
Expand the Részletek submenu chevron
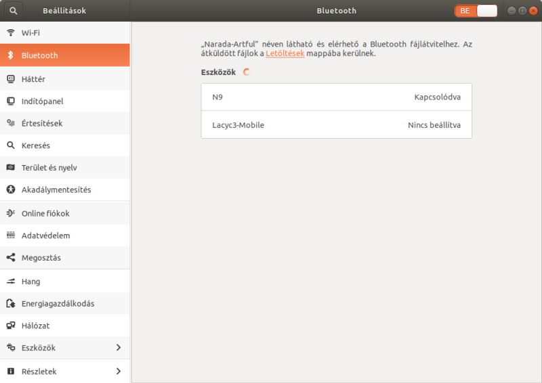tap(119, 371)
